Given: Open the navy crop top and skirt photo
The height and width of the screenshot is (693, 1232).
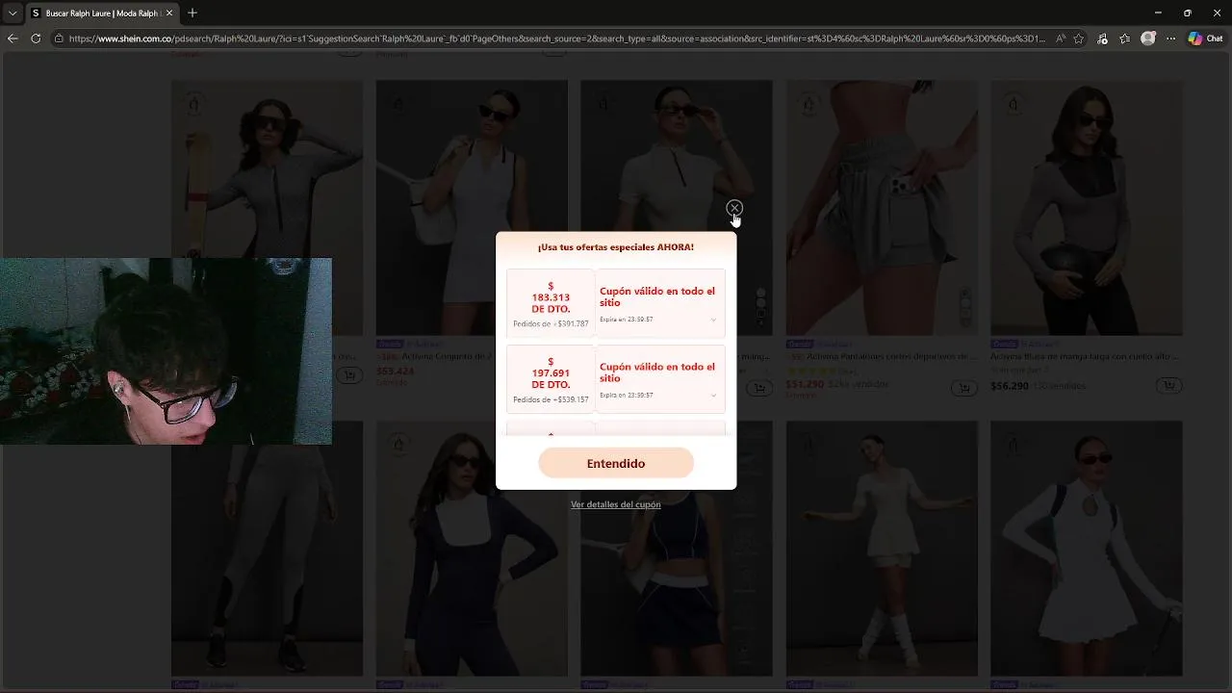Looking at the screenshot, I should pyautogui.click(x=676, y=582).
